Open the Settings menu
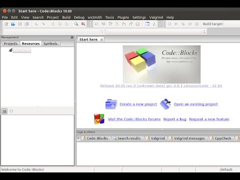 139,17
